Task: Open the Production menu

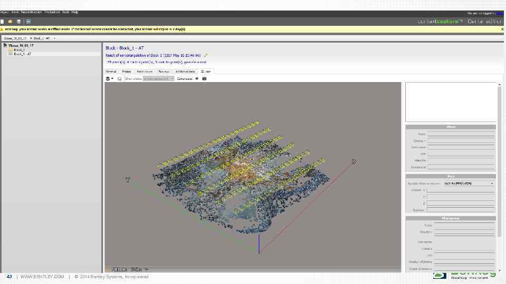Action: [x=52, y=12]
